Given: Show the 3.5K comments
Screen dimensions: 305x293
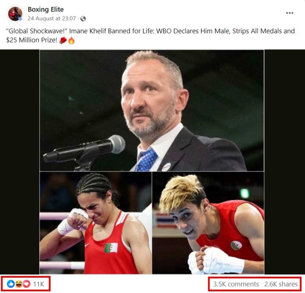Looking at the screenshot, I should (236, 284).
